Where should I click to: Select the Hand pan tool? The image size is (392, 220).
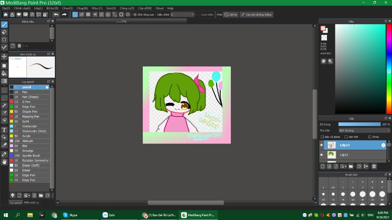pos(4,162)
